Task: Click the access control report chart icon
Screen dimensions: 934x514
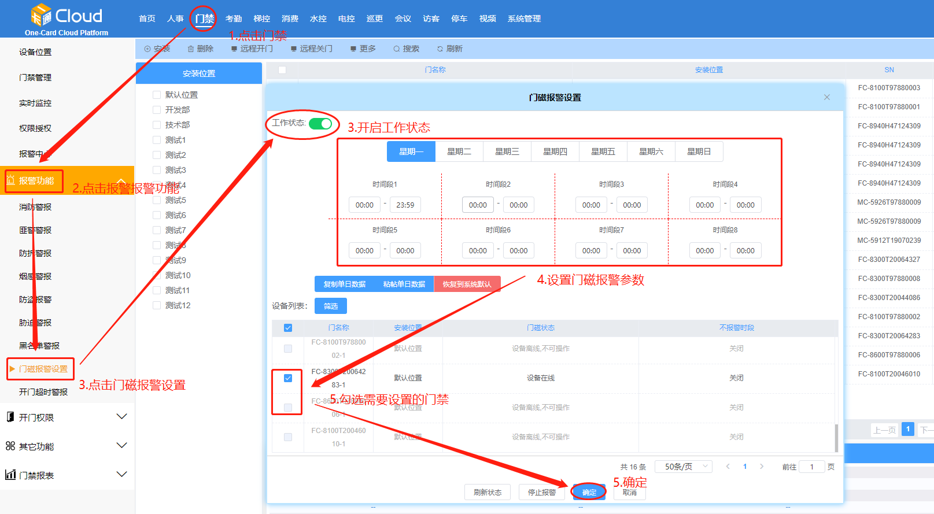Action: [x=10, y=475]
